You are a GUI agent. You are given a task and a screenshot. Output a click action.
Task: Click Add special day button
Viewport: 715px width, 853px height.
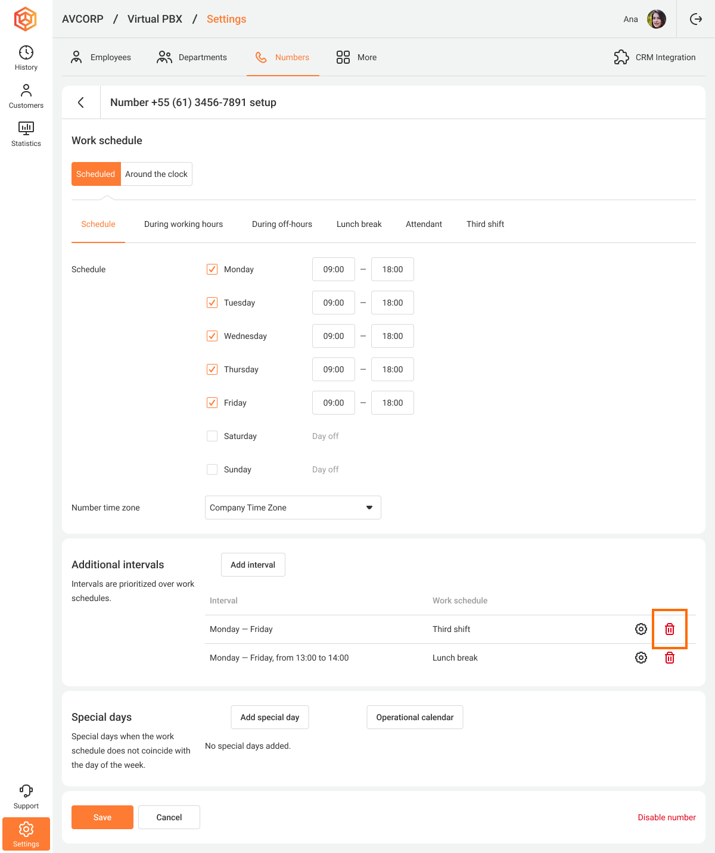tap(270, 717)
